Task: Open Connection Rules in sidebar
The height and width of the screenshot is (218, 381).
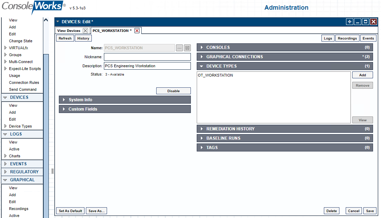Action: tap(24, 82)
